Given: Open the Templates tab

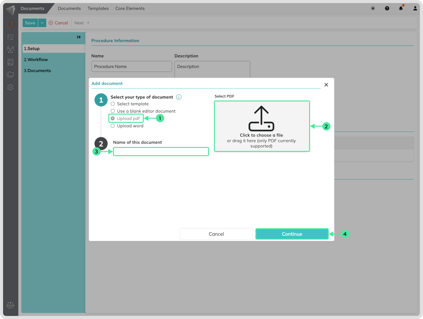Looking at the screenshot, I should 98,9.
